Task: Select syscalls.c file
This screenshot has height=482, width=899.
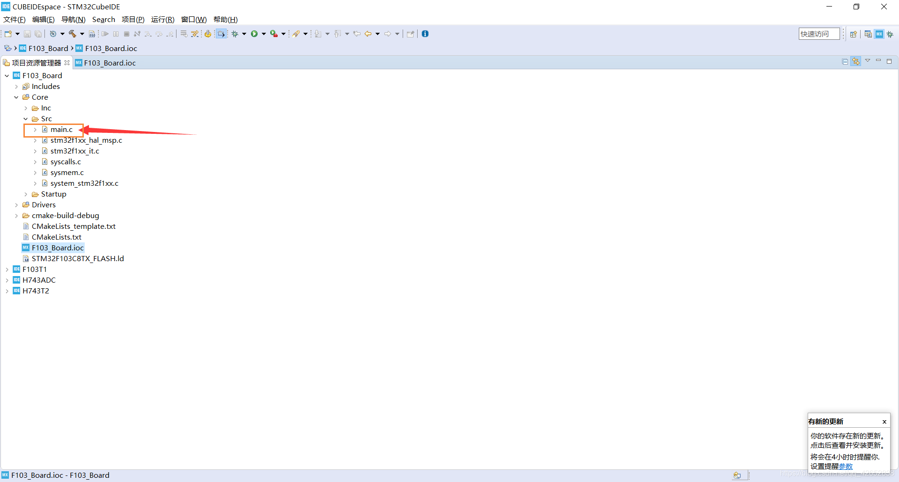Action: (x=66, y=162)
